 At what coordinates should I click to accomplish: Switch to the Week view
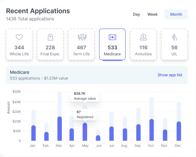tap(152, 14)
